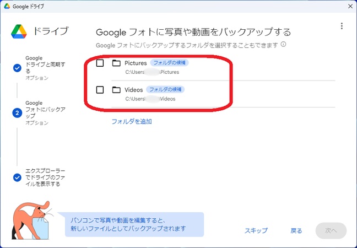Select the Google フォトにバックアップ step label
Screen dimensions: 357x248
click(x=45, y=109)
